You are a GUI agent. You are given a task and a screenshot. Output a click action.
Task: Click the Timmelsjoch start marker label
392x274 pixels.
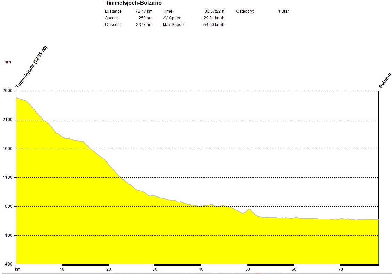[31, 67]
